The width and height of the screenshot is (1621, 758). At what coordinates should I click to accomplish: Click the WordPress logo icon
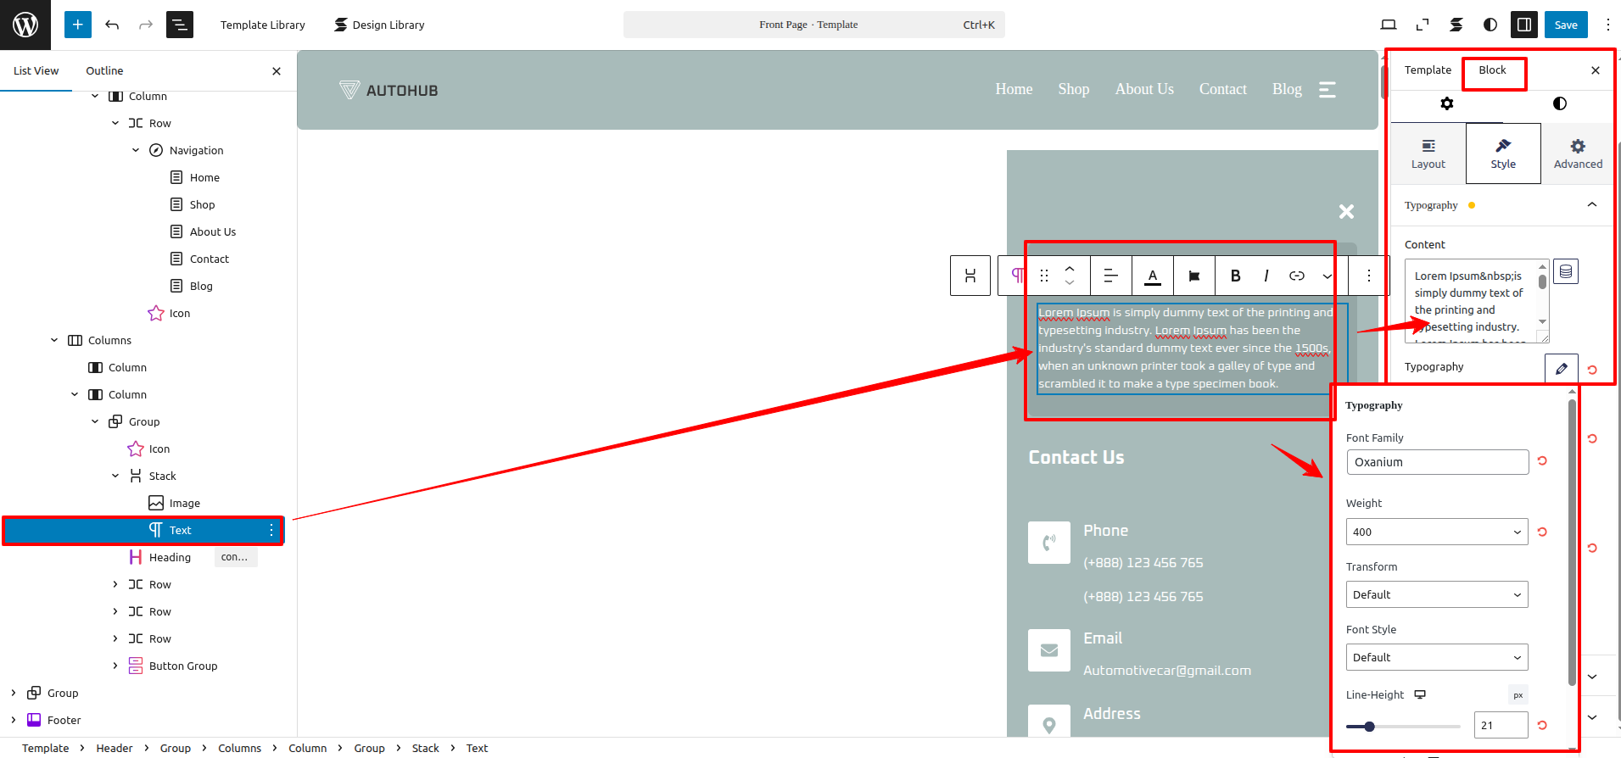point(25,25)
